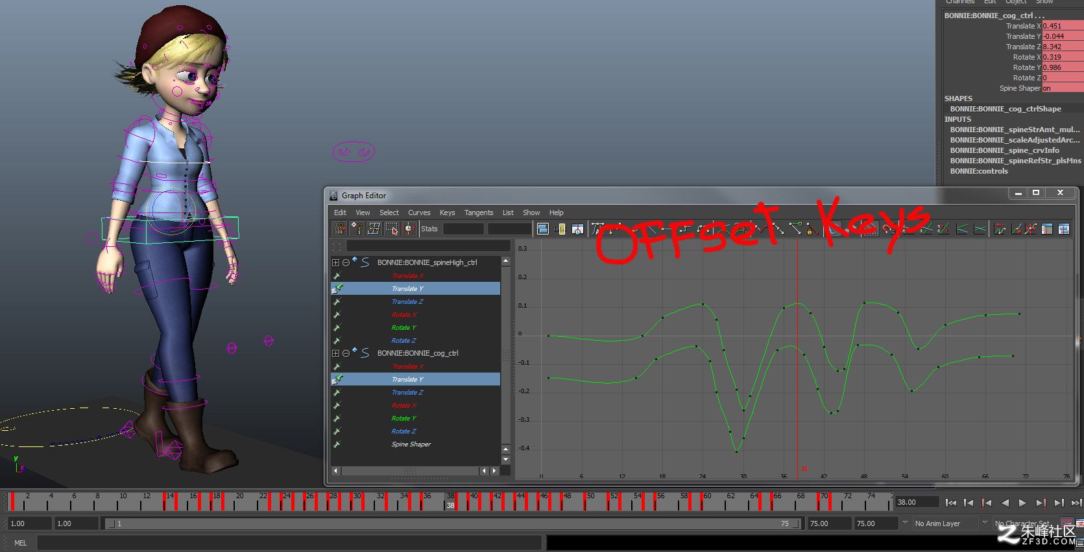Toggle pin on spineHigh Translate X channel
Screen dimensions: 1084x552
(337, 275)
